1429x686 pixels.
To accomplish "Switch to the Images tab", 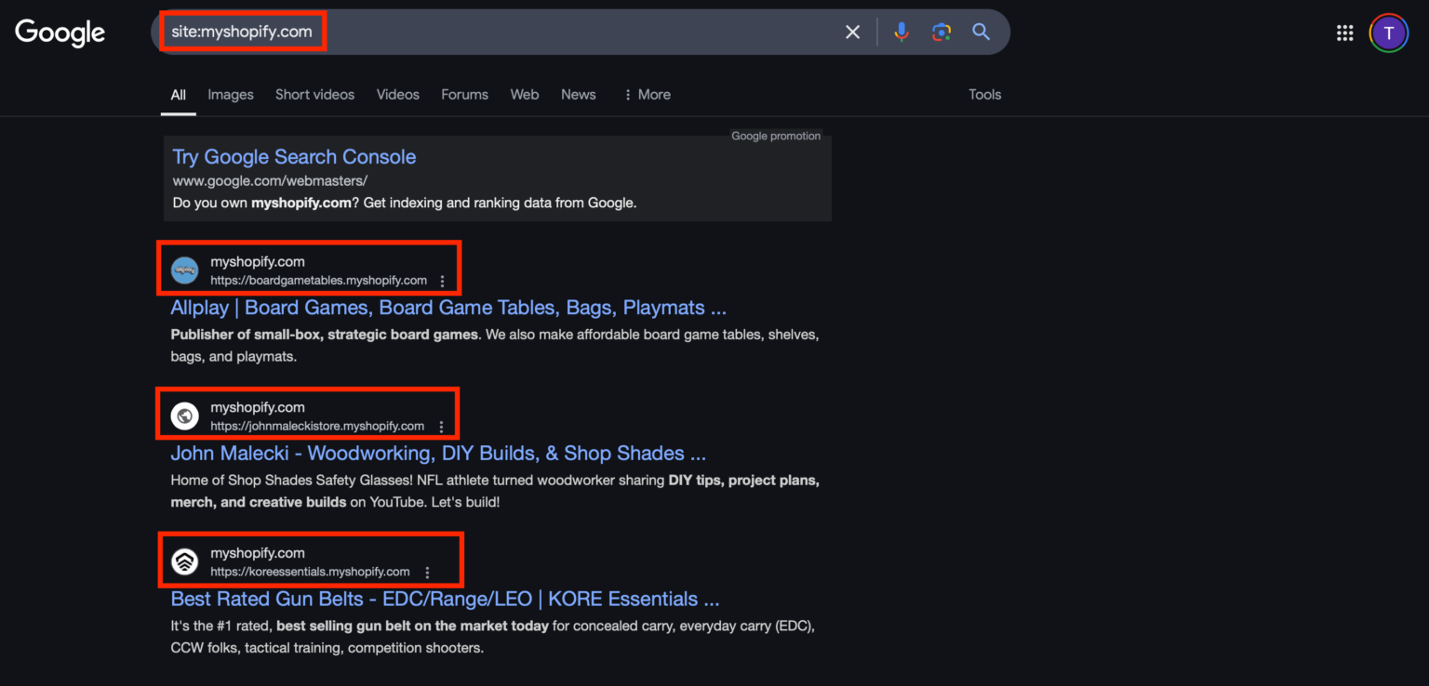I will (230, 94).
